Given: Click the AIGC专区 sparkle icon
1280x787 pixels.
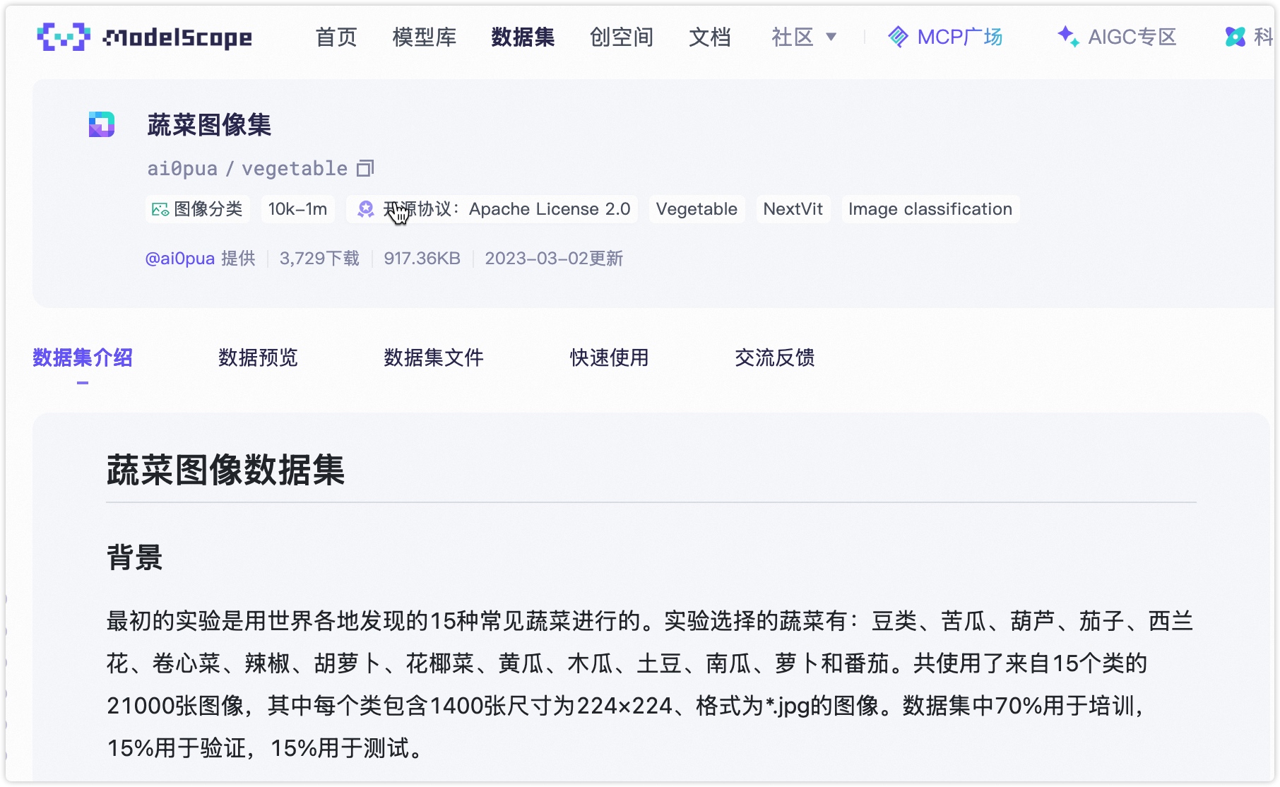Looking at the screenshot, I should (1067, 37).
